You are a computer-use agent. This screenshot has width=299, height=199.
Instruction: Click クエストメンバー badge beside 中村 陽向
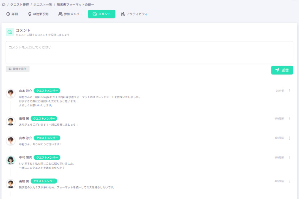click(x=47, y=158)
